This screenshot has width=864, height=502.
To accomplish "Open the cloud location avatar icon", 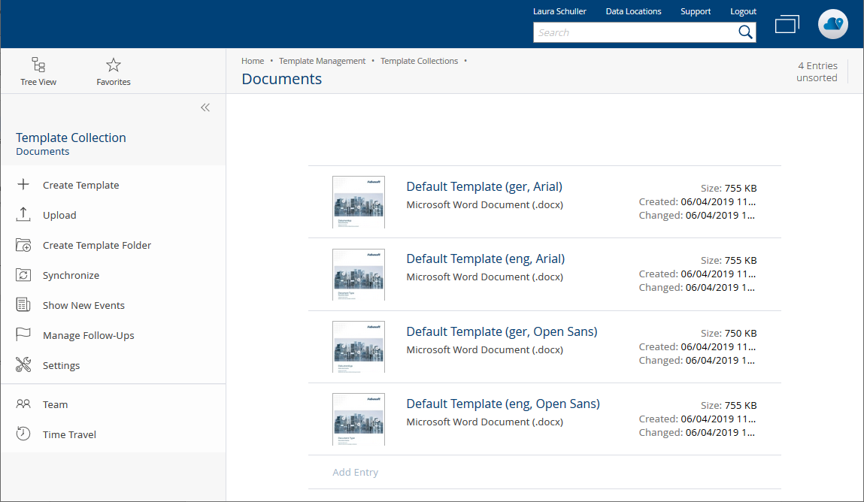I will [833, 25].
